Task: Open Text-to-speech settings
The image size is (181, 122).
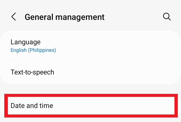Action: [x=90, y=72]
